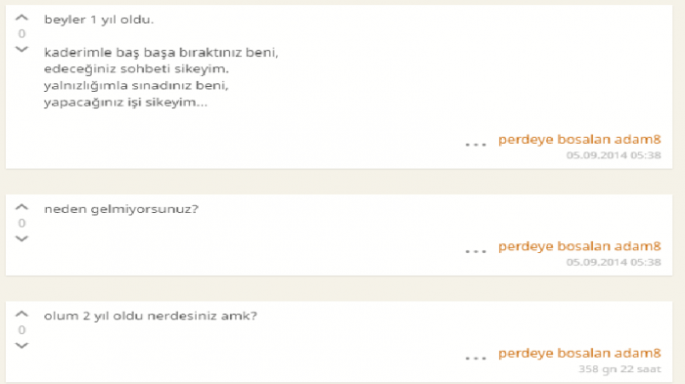The image size is (685, 384).
Task: Open three-dots menu on 'olum 2 yıl oldu' entry
Action: tap(476, 359)
